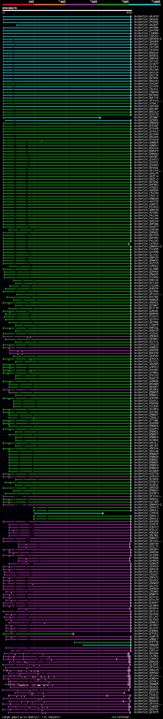
Task: Select the query name AV638679
Action: (9, 8)
